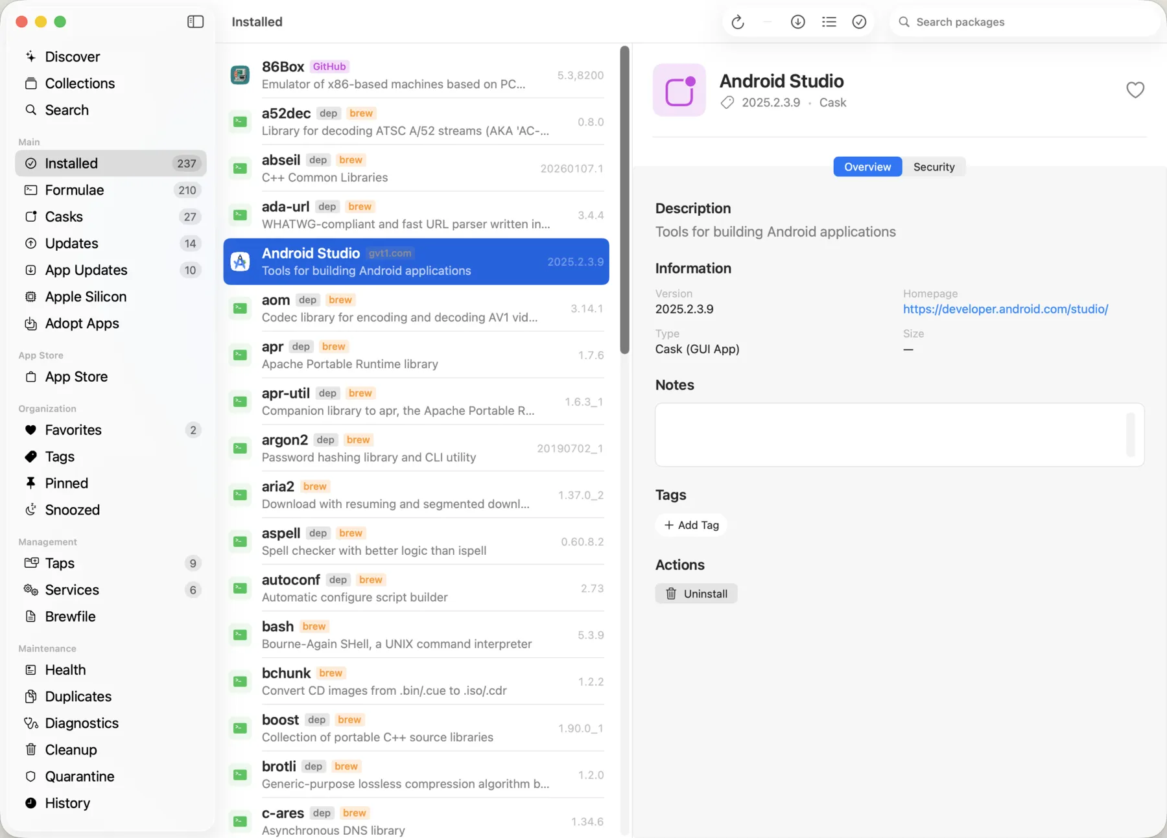Switch to the Overview tab

pos(867,167)
